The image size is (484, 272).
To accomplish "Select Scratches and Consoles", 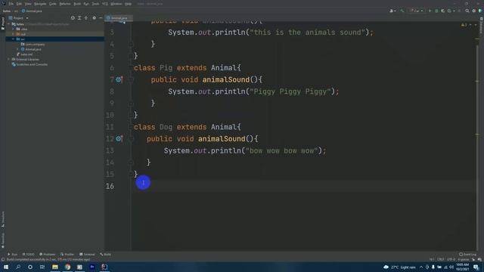I will (x=29, y=64).
